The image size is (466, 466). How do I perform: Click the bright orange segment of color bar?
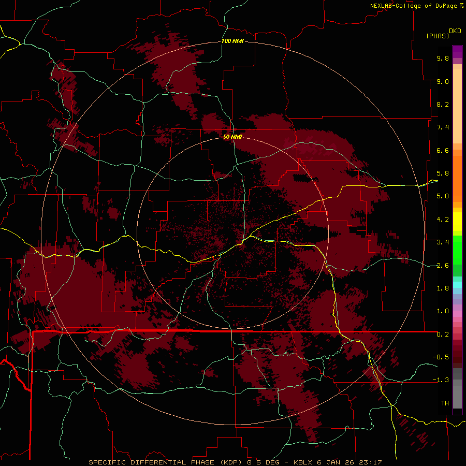(457, 178)
